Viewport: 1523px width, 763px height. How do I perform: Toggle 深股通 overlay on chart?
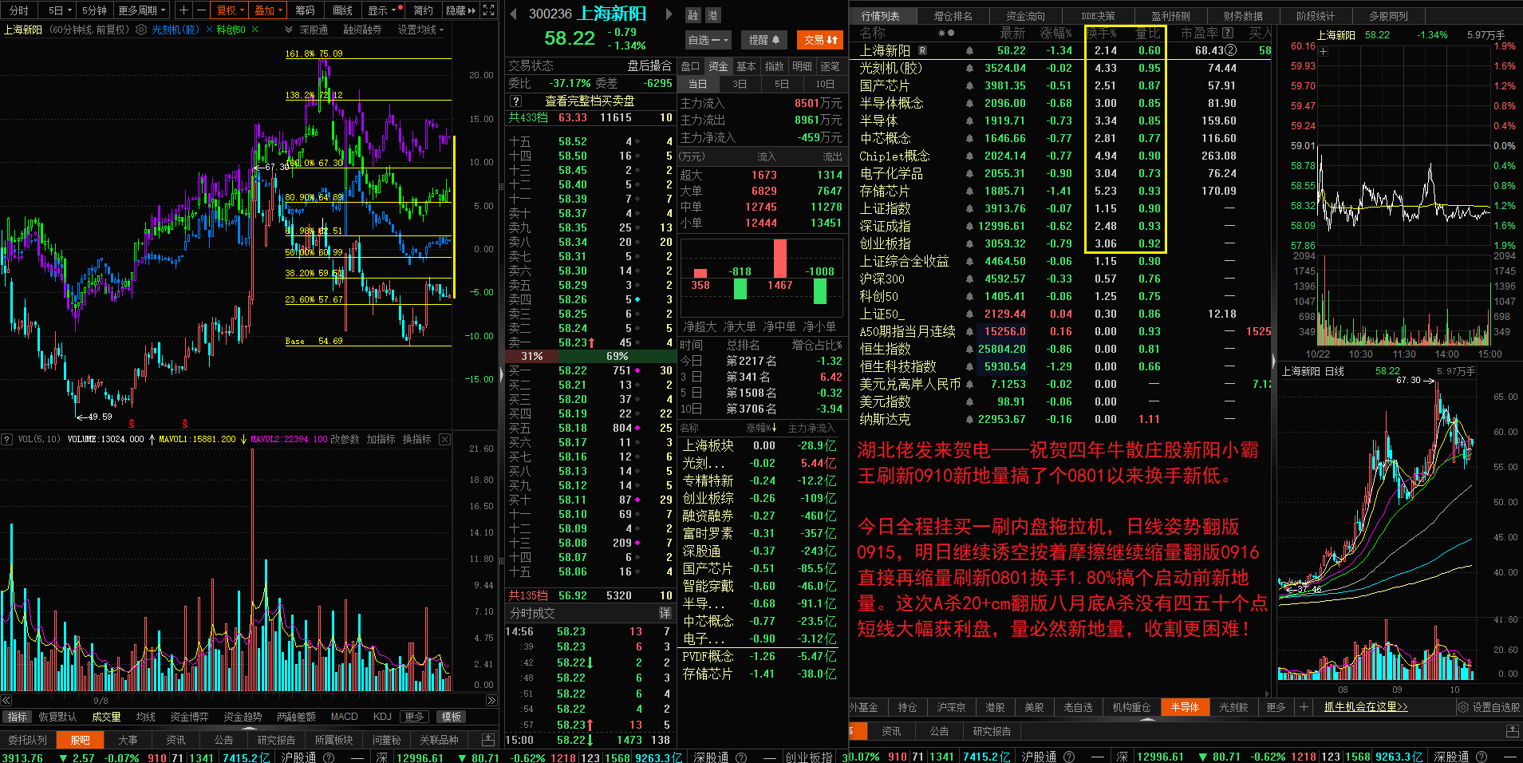click(314, 30)
